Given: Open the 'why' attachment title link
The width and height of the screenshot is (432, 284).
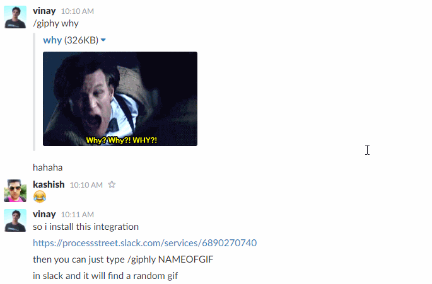Looking at the screenshot, I should click(52, 40).
